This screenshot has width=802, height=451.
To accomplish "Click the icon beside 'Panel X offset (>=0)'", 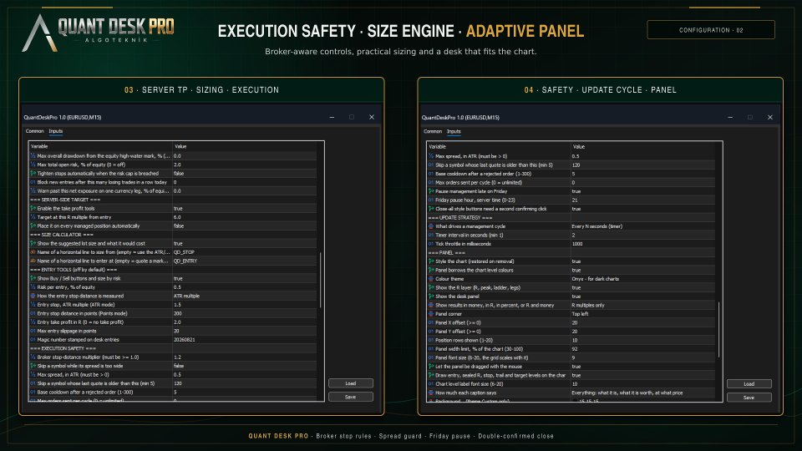I will 431,322.
